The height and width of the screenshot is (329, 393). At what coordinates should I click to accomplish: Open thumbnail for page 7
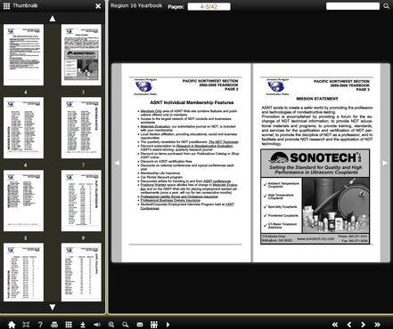[81, 128]
